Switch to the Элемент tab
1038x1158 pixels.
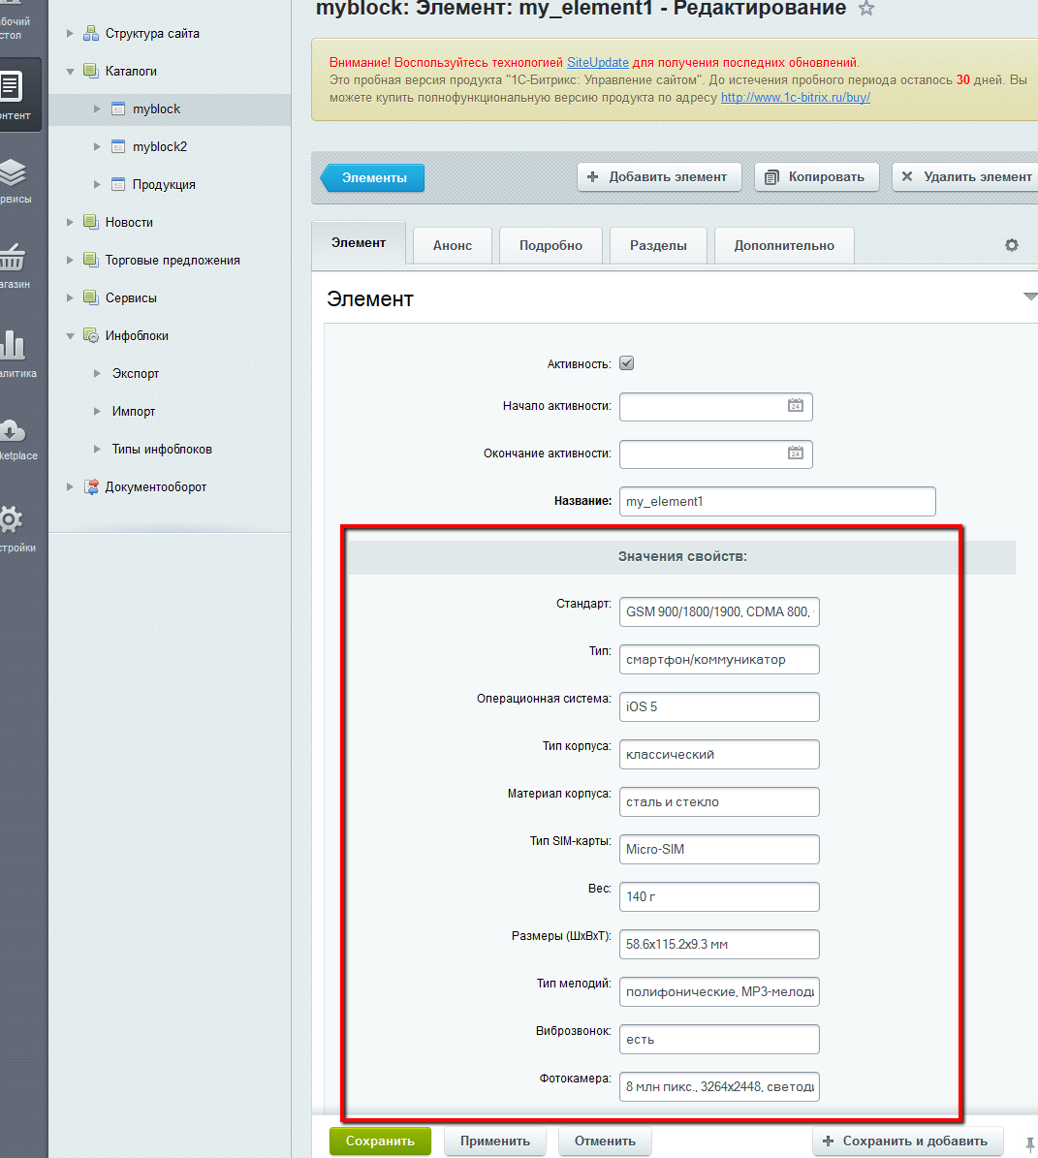coord(359,243)
